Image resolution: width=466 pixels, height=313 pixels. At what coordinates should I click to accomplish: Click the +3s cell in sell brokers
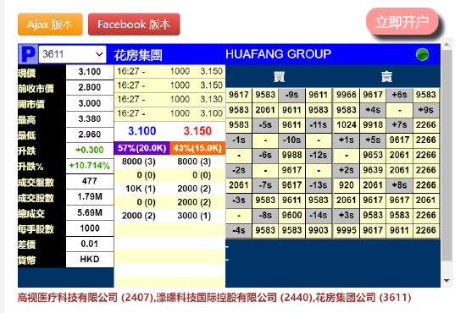[x=347, y=216]
